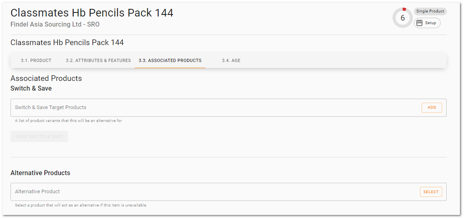Click hint text about unavailable item alternative

pos(81,205)
